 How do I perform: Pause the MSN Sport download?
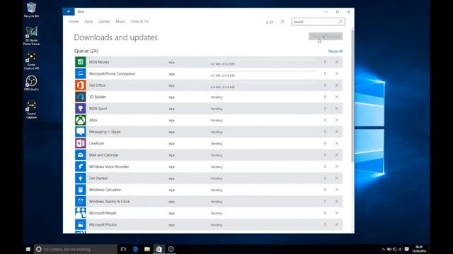point(325,109)
